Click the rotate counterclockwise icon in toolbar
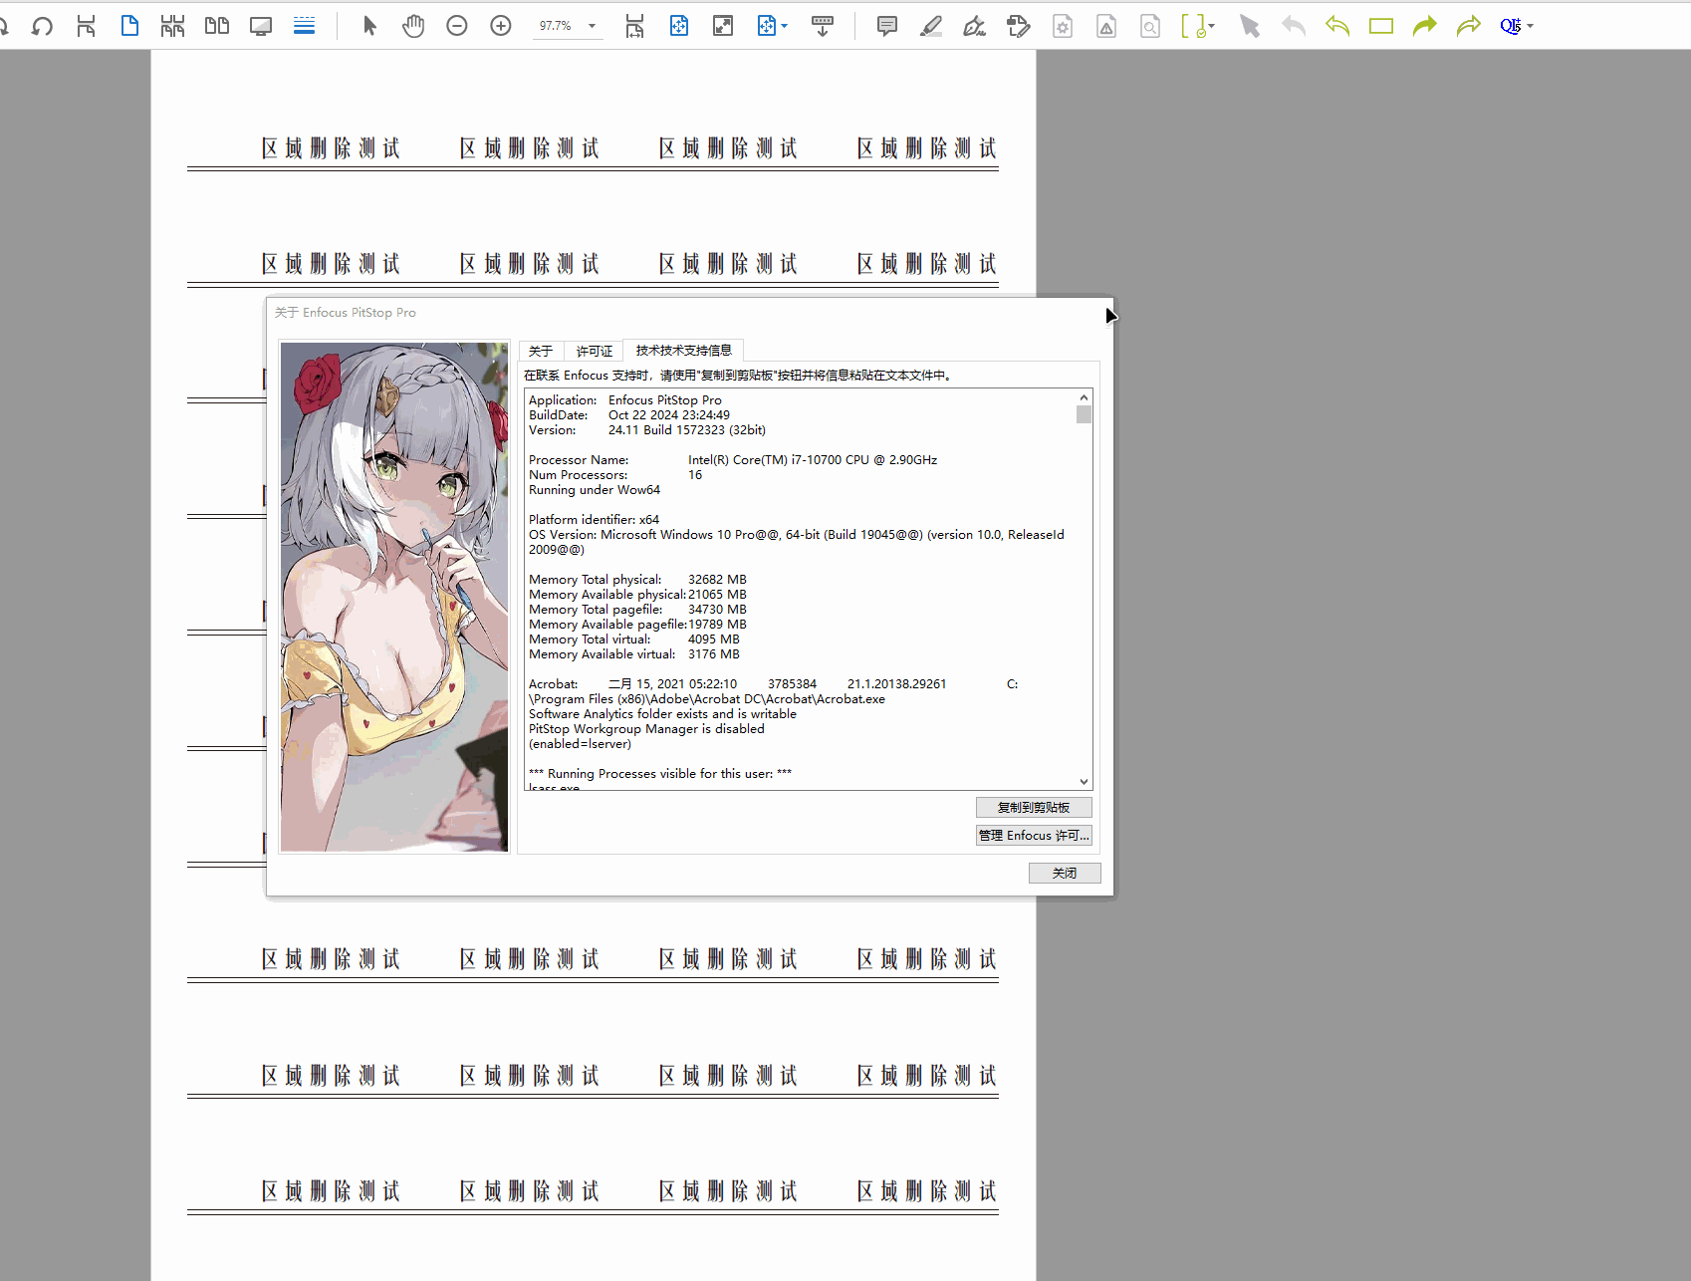1691x1281 pixels. click(x=42, y=26)
